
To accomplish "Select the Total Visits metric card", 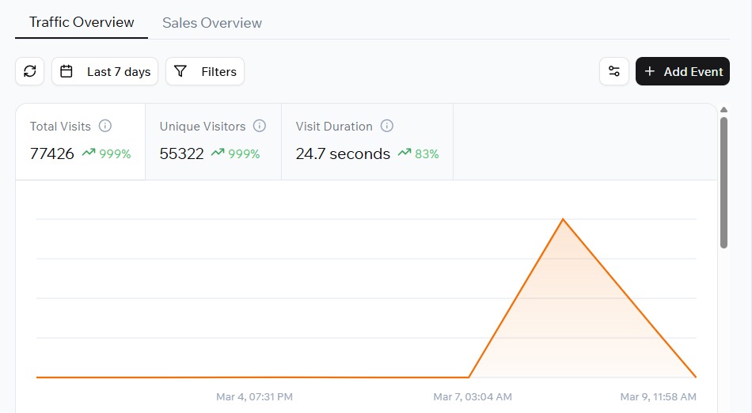I will (80, 141).
